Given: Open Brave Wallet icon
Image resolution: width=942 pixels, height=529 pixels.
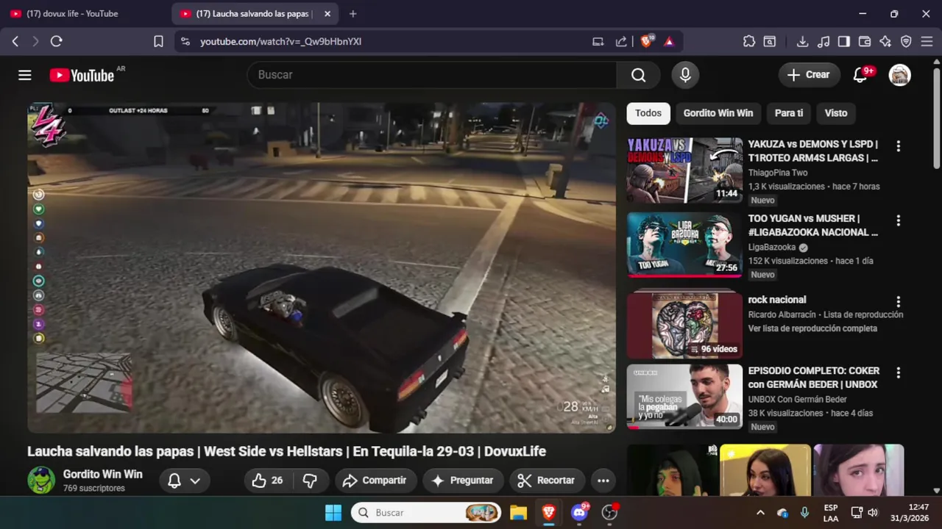Looking at the screenshot, I should pos(865,42).
